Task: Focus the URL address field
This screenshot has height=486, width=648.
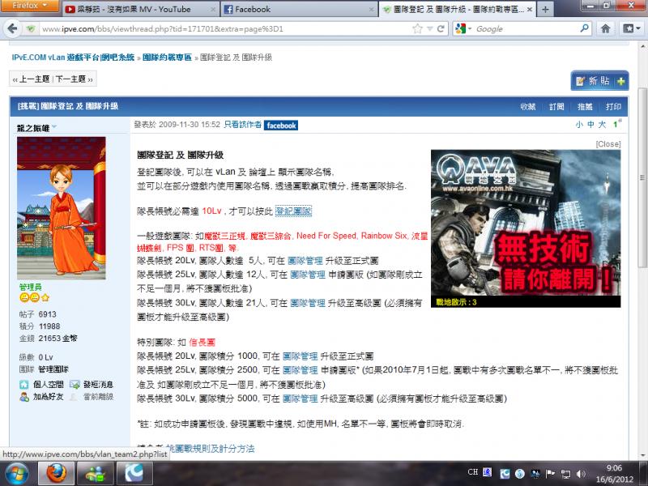Action: click(x=225, y=29)
